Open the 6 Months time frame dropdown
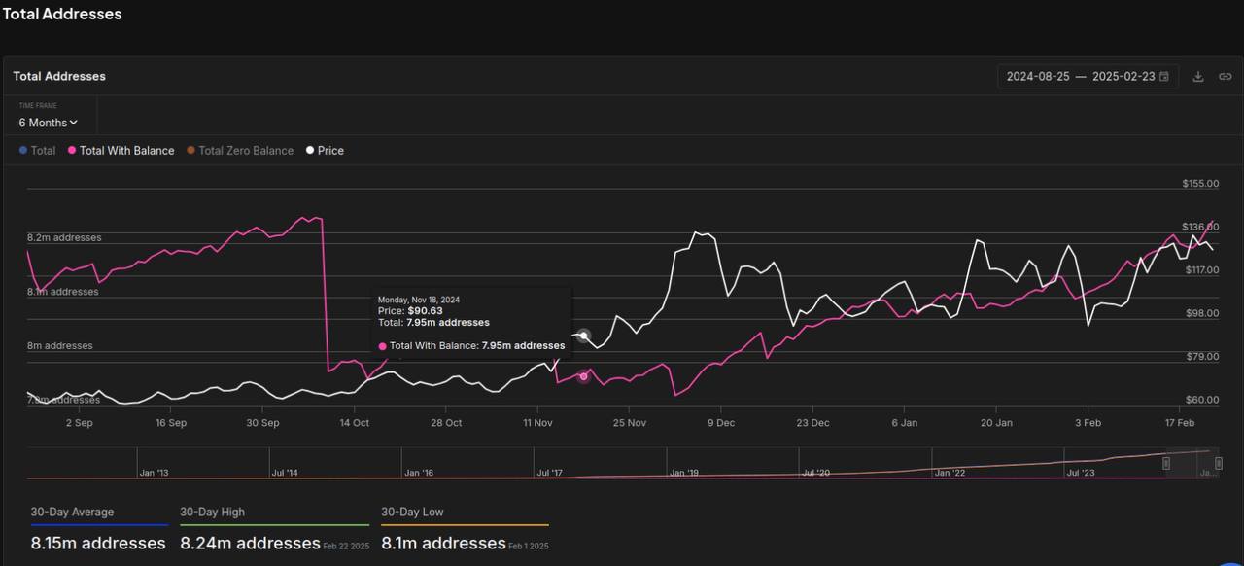The height and width of the screenshot is (566, 1244). 48,123
